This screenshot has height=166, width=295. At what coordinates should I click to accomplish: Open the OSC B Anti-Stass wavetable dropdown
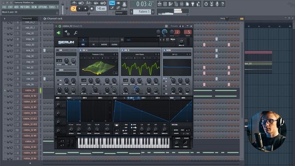140,54
